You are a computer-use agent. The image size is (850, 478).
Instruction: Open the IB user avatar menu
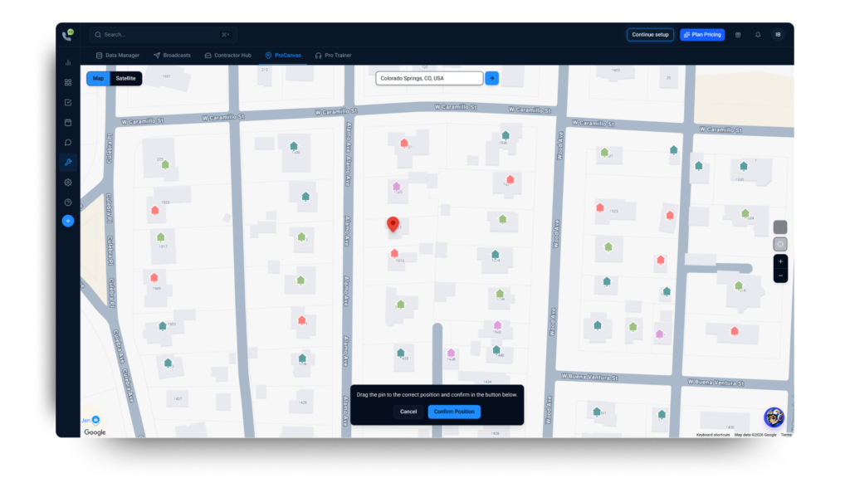778,35
